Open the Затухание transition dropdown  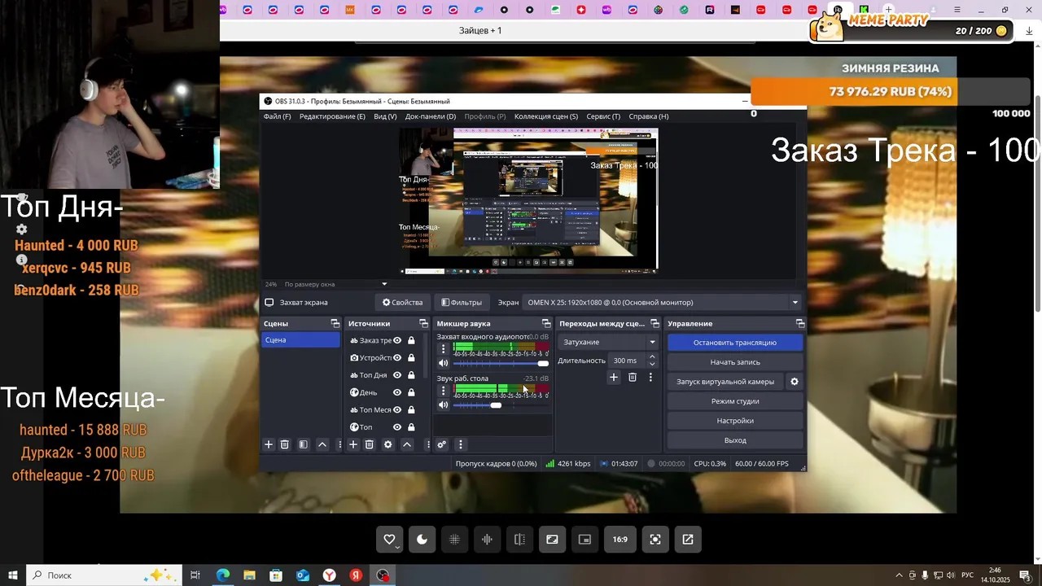(608, 342)
